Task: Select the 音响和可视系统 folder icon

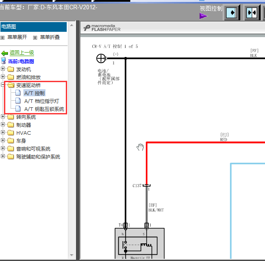Action: [x=11, y=148]
